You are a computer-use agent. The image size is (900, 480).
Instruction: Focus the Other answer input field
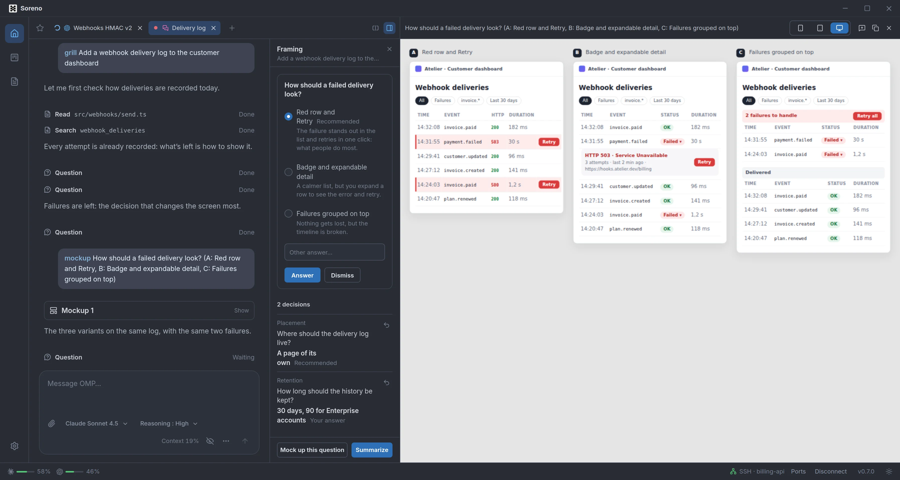(x=334, y=252)
